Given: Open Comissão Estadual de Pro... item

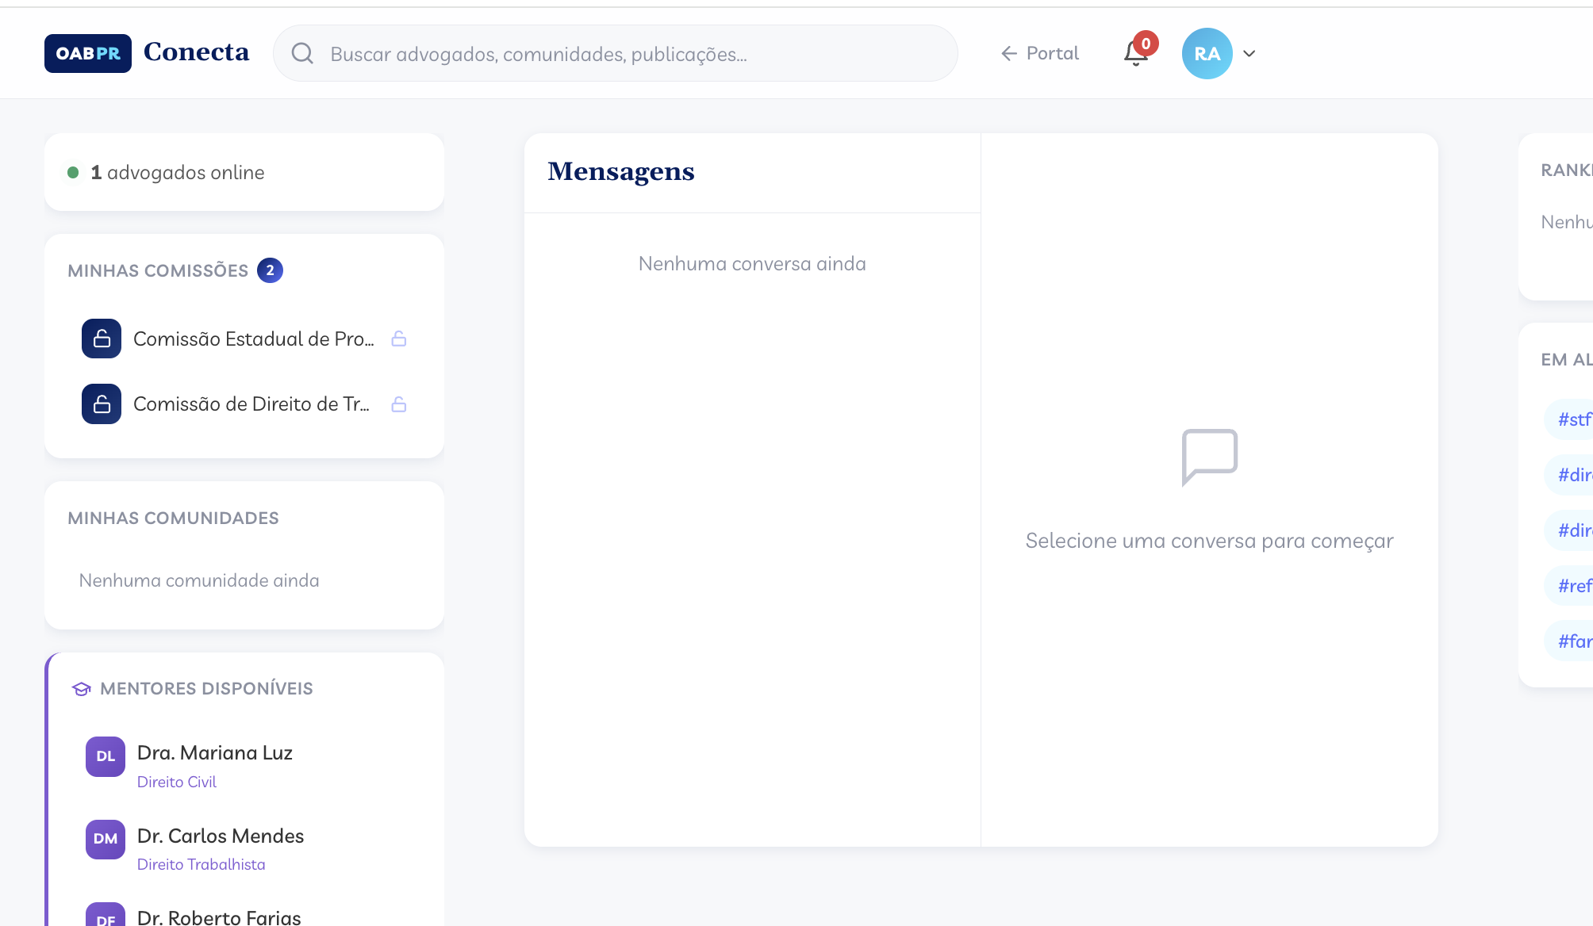Looking at the screenshot, I should pyautogui.click(x=253, y=339).
